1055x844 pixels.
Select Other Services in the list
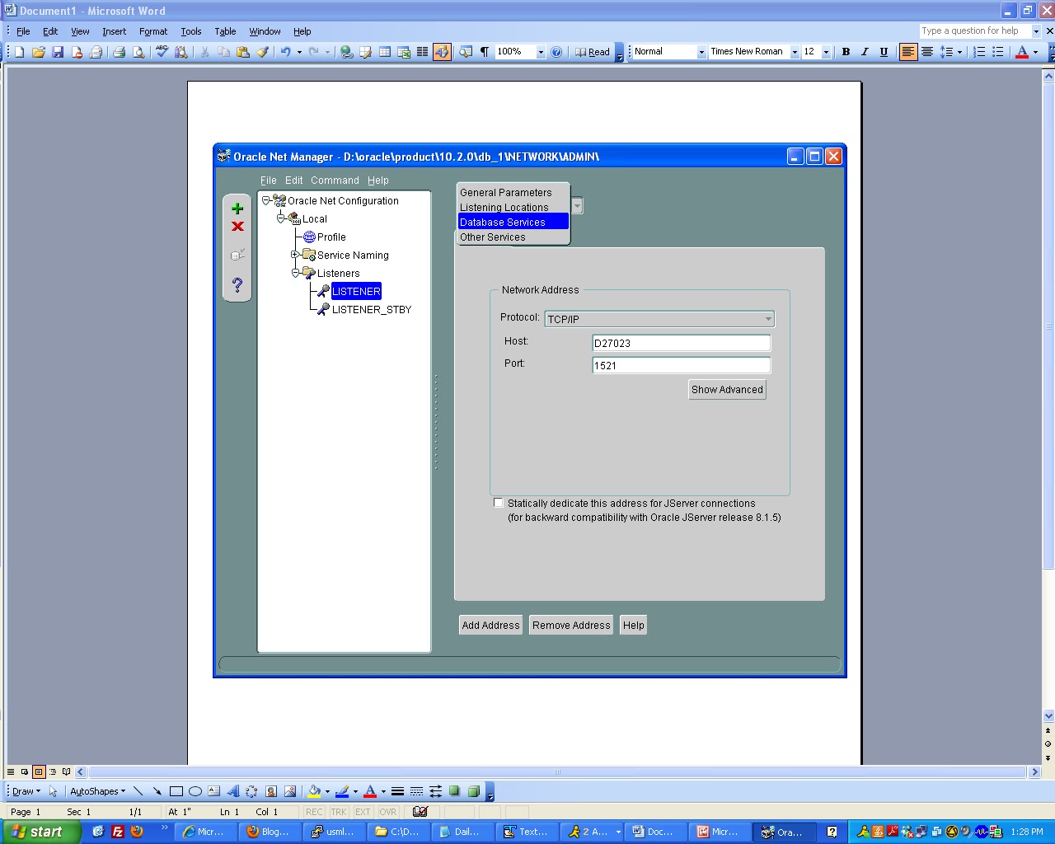point(513,237)
